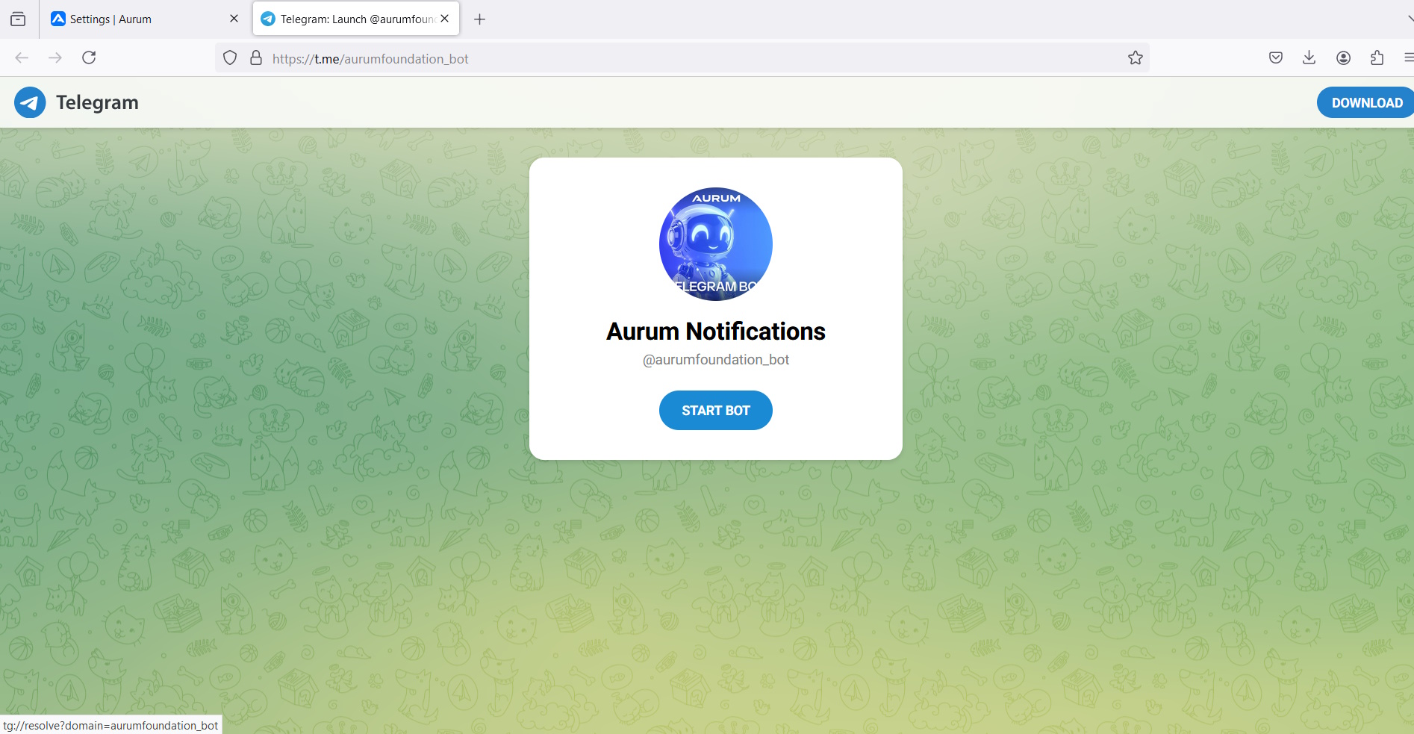Click the DOWNLOAD button in Telegram header
The height and width of the screenshot is (734, 1414).
[x=1365, y=102]
